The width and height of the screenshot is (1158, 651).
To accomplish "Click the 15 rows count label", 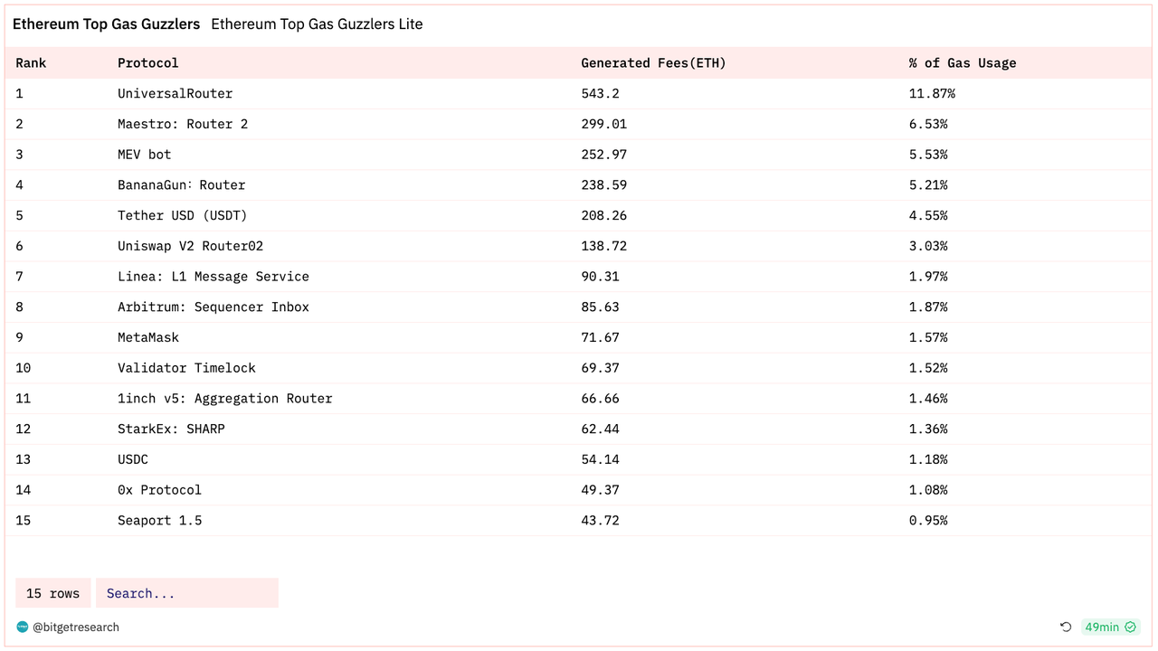I will tap(52, 593).
